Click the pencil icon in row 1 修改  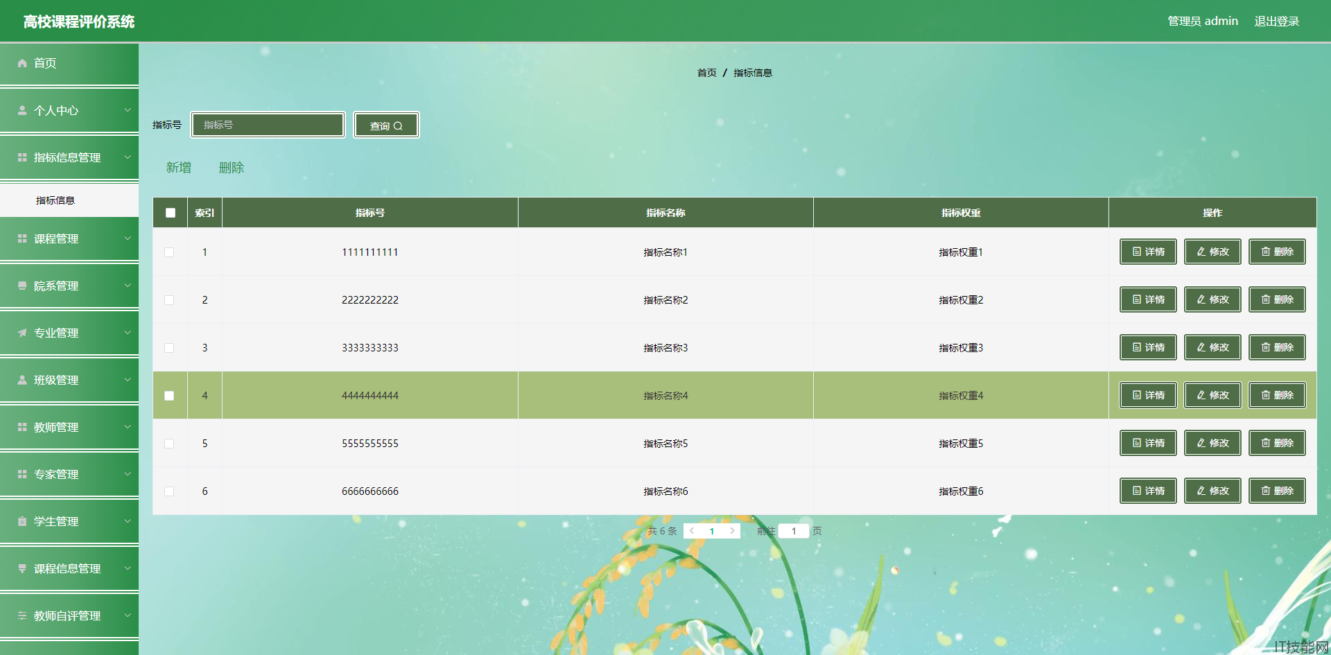[1201, 252]
